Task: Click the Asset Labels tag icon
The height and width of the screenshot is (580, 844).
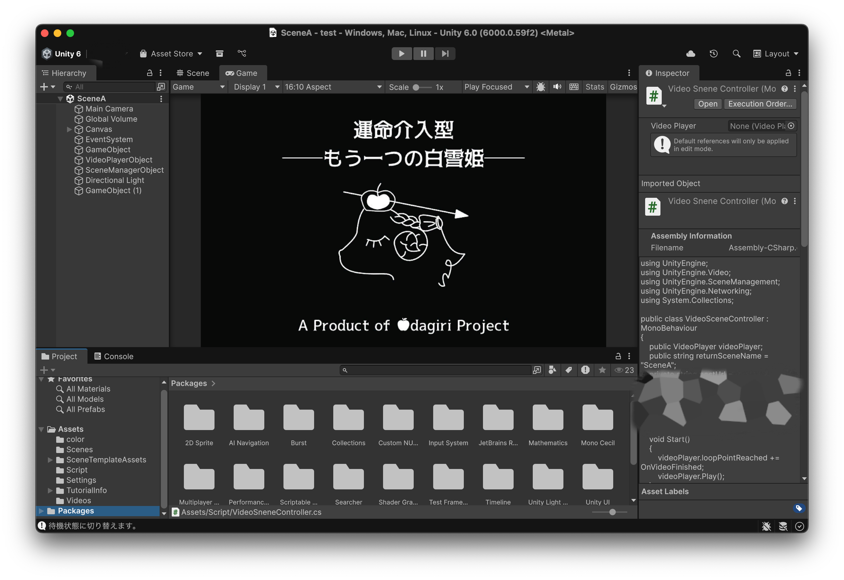Action: click(x=799, y=508)
